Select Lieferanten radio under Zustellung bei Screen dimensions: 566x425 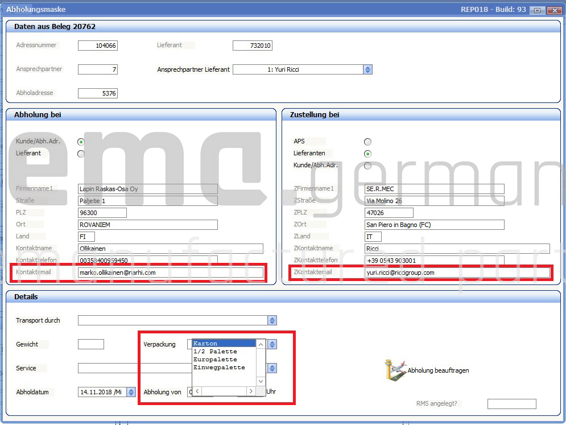coord(367,154)
